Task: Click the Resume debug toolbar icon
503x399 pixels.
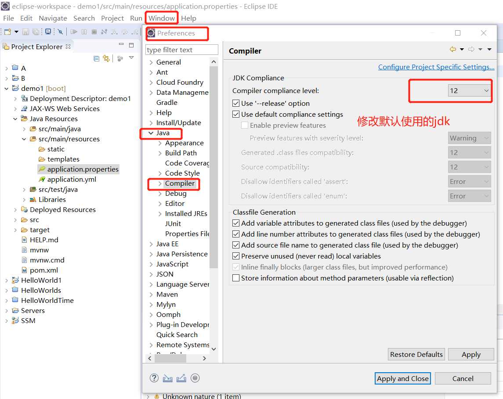Action: click(74, 32)
